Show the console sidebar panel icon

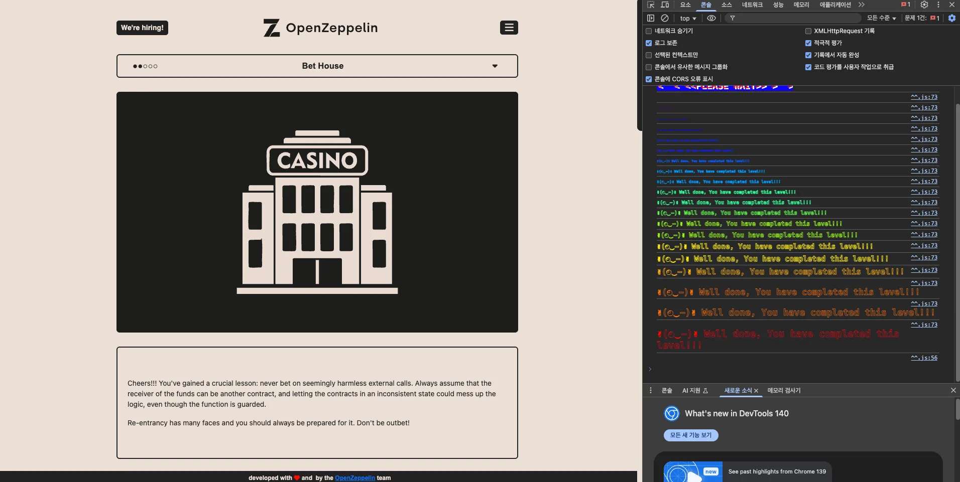tap(651, 18)
